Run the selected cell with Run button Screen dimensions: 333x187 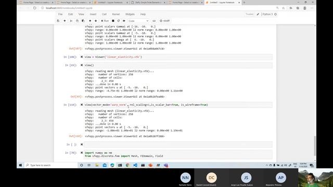[105, 21]
